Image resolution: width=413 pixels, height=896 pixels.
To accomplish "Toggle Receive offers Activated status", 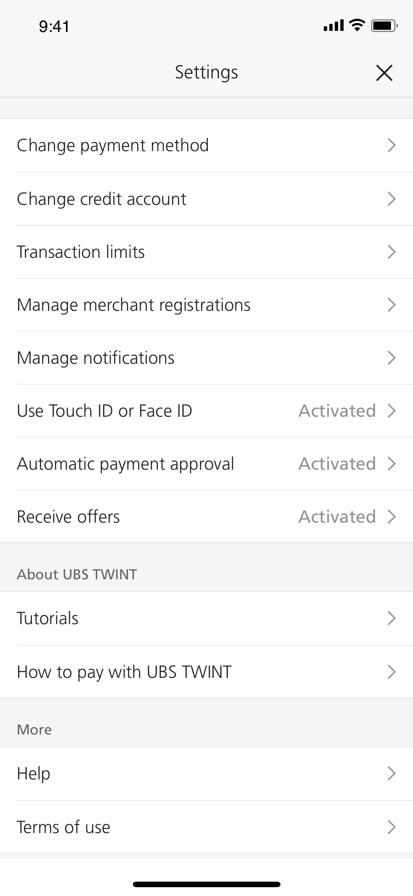I will [337, 517].
